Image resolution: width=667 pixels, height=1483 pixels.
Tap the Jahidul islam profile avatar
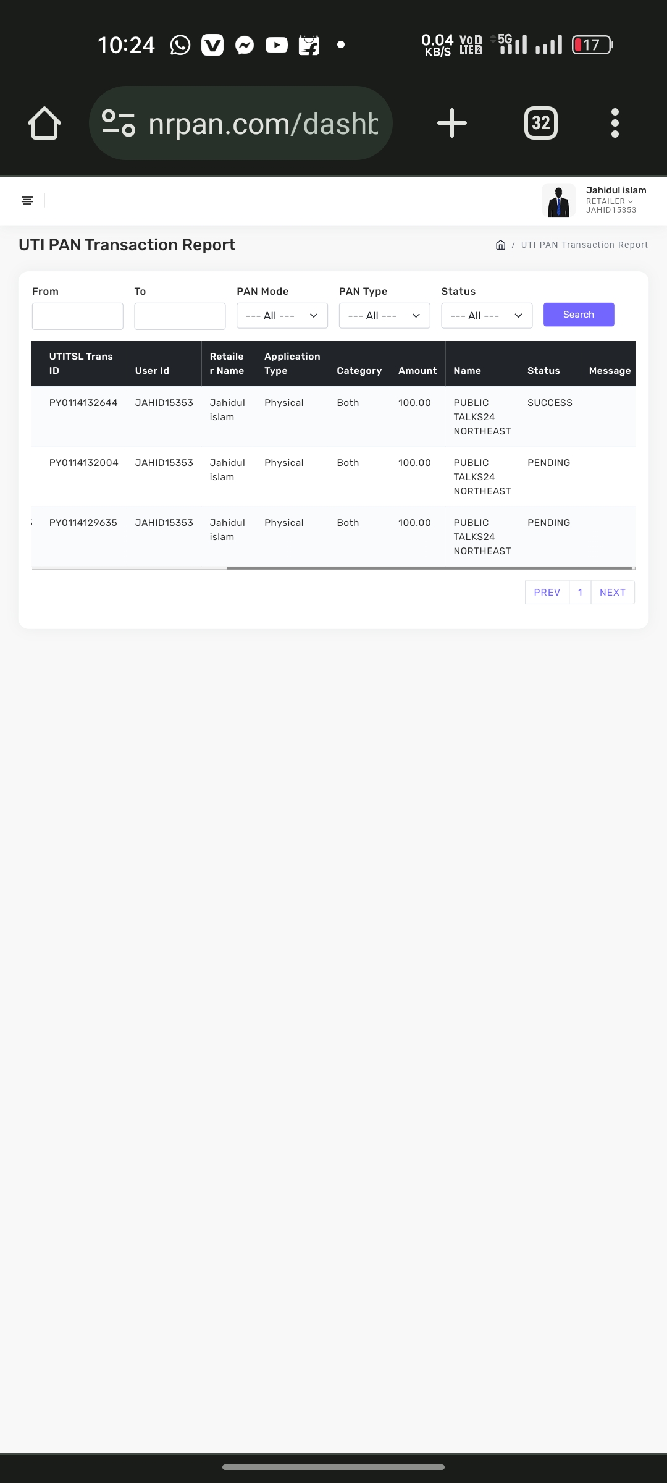(x=558, y=200)
